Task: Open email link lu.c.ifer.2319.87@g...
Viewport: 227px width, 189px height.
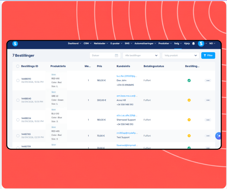Action: [127, 76]
